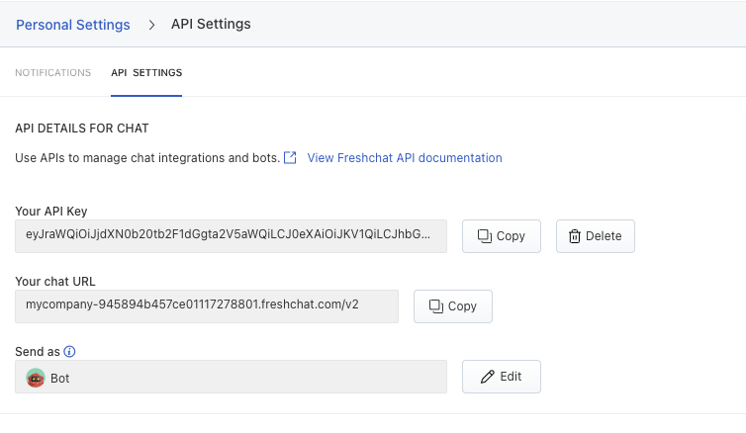Click inside the API Key text field
Image resolution: width=746 pixels, height=433 pixels.
[231, 236]
